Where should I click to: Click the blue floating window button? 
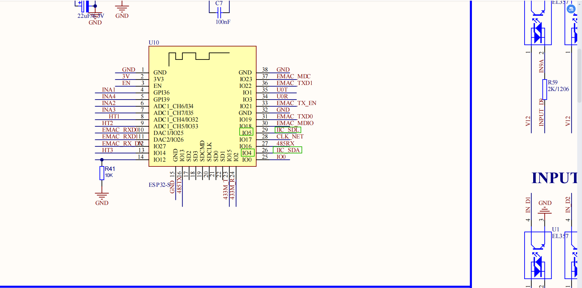[x=571, y=9]
